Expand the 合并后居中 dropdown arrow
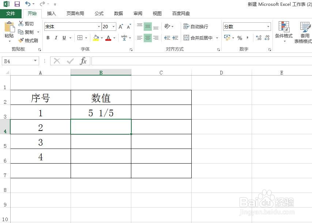Screen dimensions: 312x223 pos(217,38)
